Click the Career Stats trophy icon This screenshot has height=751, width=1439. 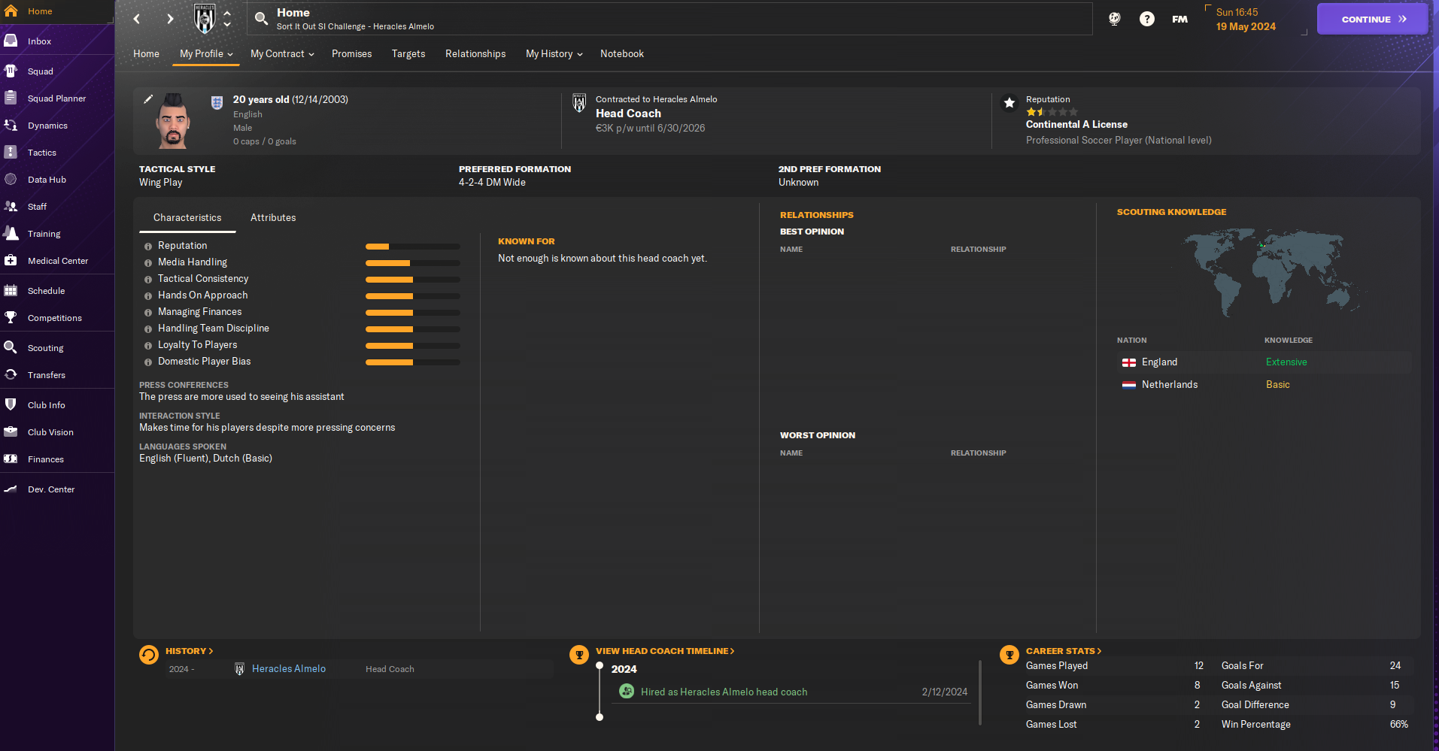[x=1009, y=656]
